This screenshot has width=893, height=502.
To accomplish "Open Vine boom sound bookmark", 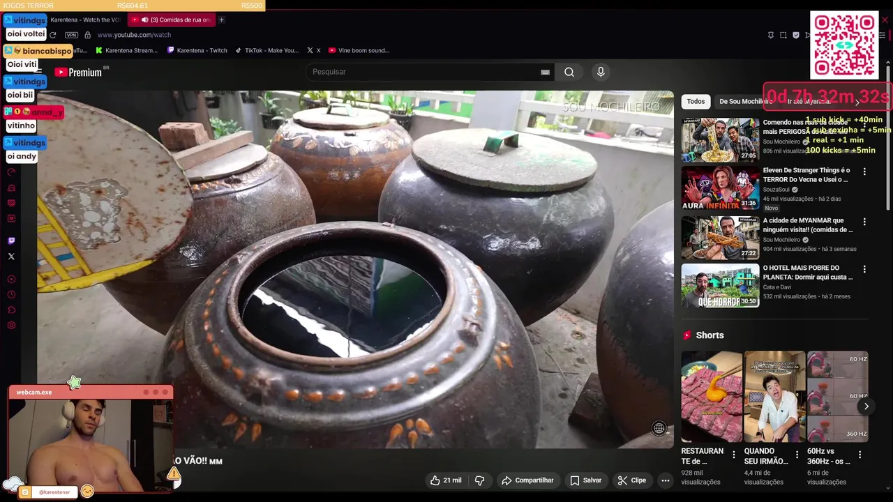I will 359,50.
